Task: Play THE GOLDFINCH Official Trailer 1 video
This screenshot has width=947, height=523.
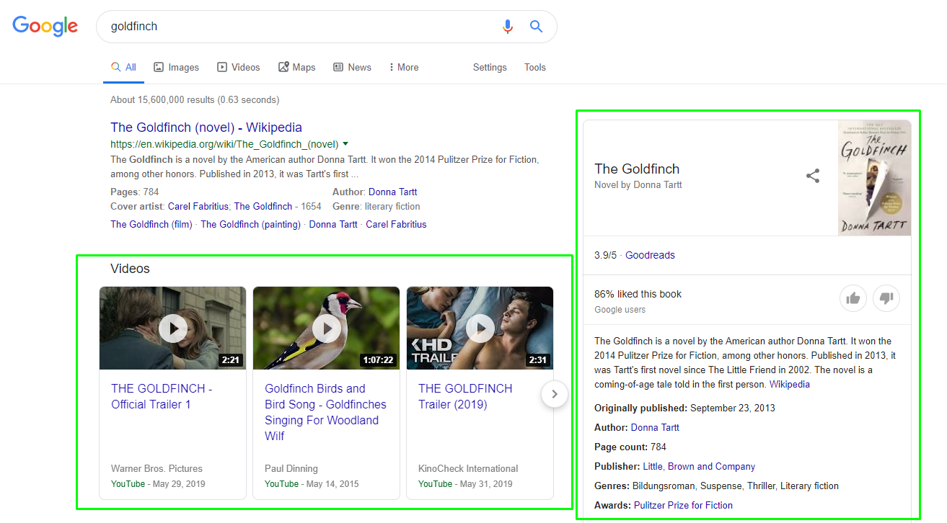Action: coord(173,328)
